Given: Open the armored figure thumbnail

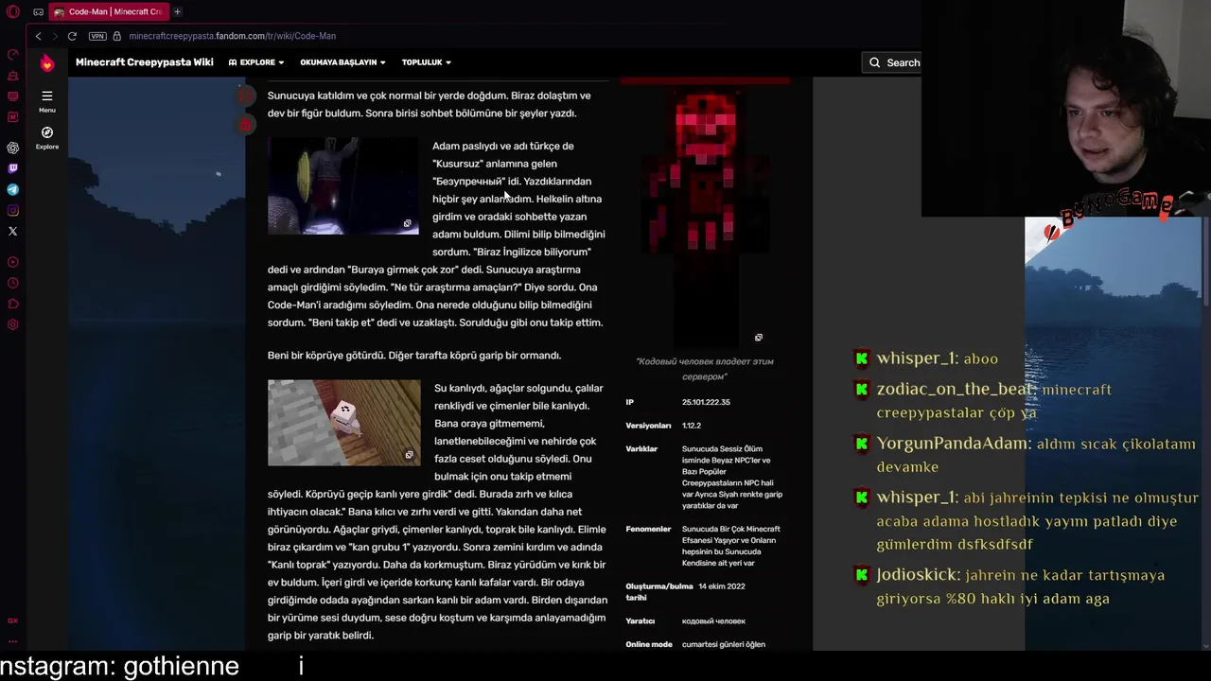Looking at the screenshot, I should click(342, 185).
